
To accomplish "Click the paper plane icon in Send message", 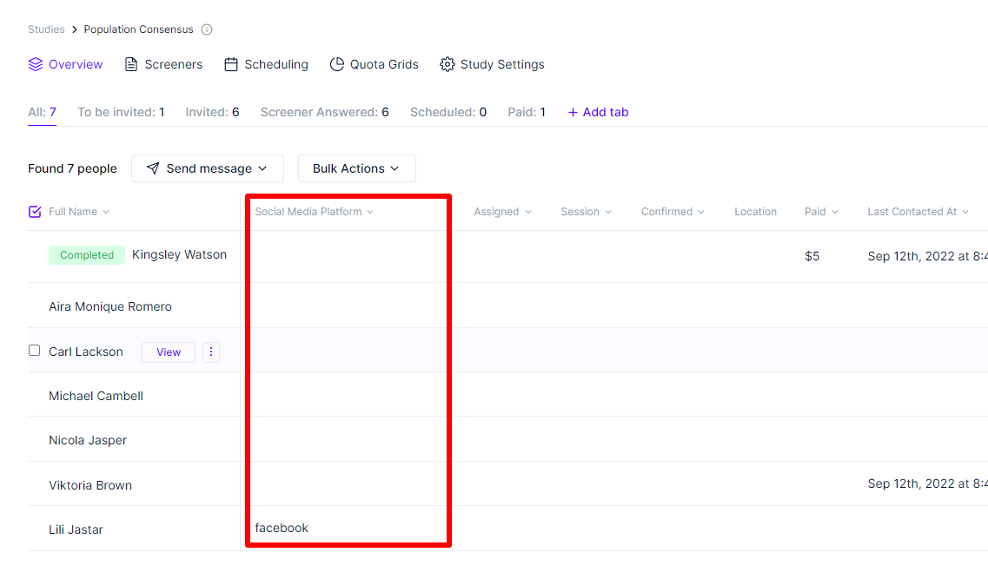I will [152, 168].
